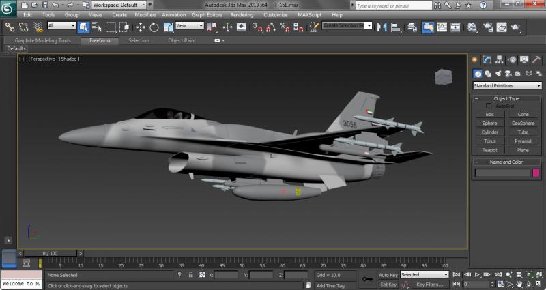The width and height of the screenshot is (546, 290).
Task: Click the Render Production teapot icon
Action: click(517, 27)
